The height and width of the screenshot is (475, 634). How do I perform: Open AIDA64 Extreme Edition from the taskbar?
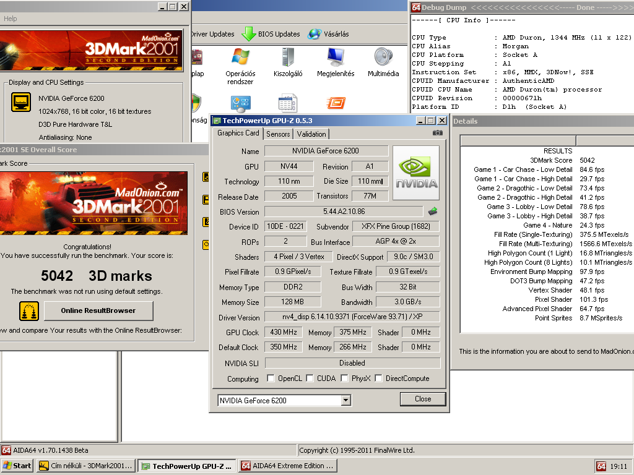pos(287,466)
